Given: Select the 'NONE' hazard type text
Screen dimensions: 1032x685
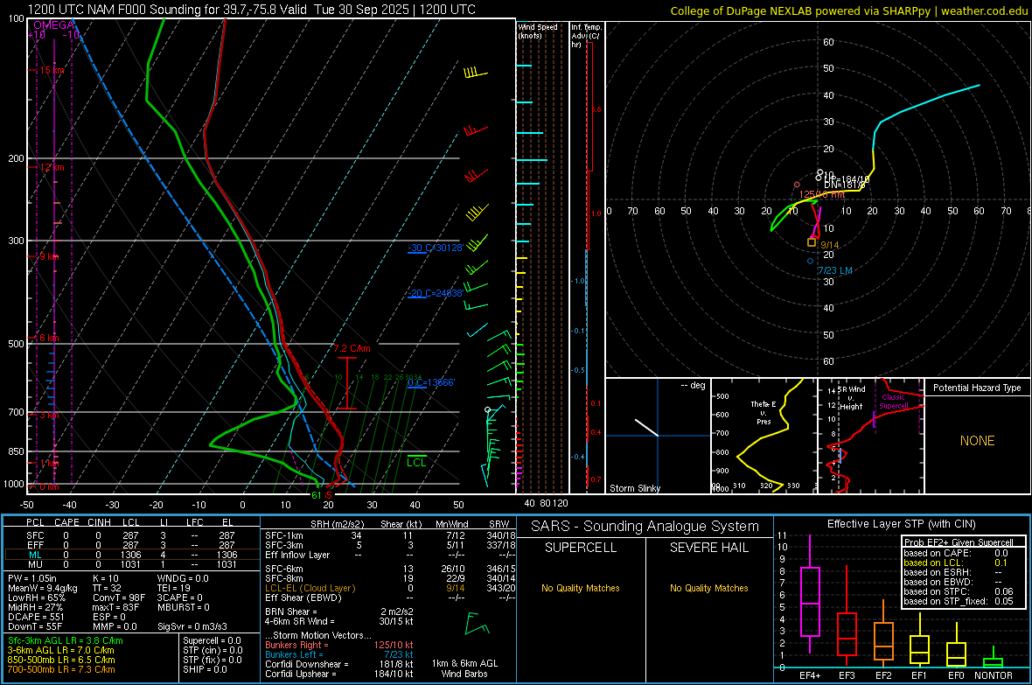Looking at the screenshot, I should (x=977, y=441).
